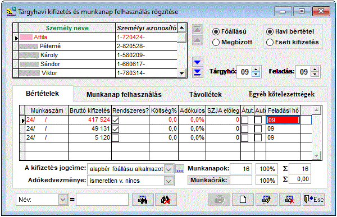Viewport: 337px width, 217px height.
Task: Select Sándor row in person list
Action: [x=98, y=64]
